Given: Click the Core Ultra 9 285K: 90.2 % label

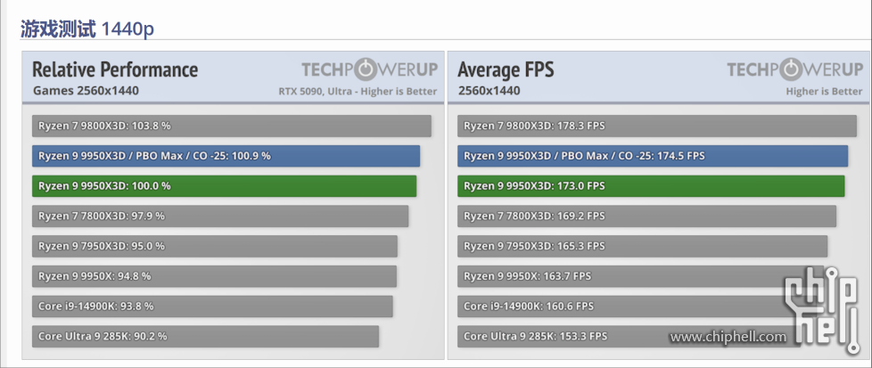Looking at the screenshot, I should 103,336.
